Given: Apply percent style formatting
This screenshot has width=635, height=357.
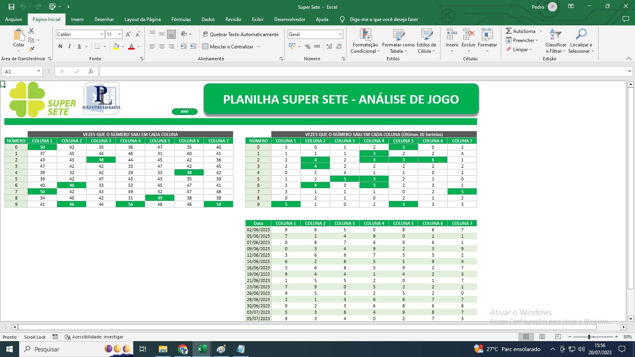Looking at the screenshot, I should tap(308, 46).
